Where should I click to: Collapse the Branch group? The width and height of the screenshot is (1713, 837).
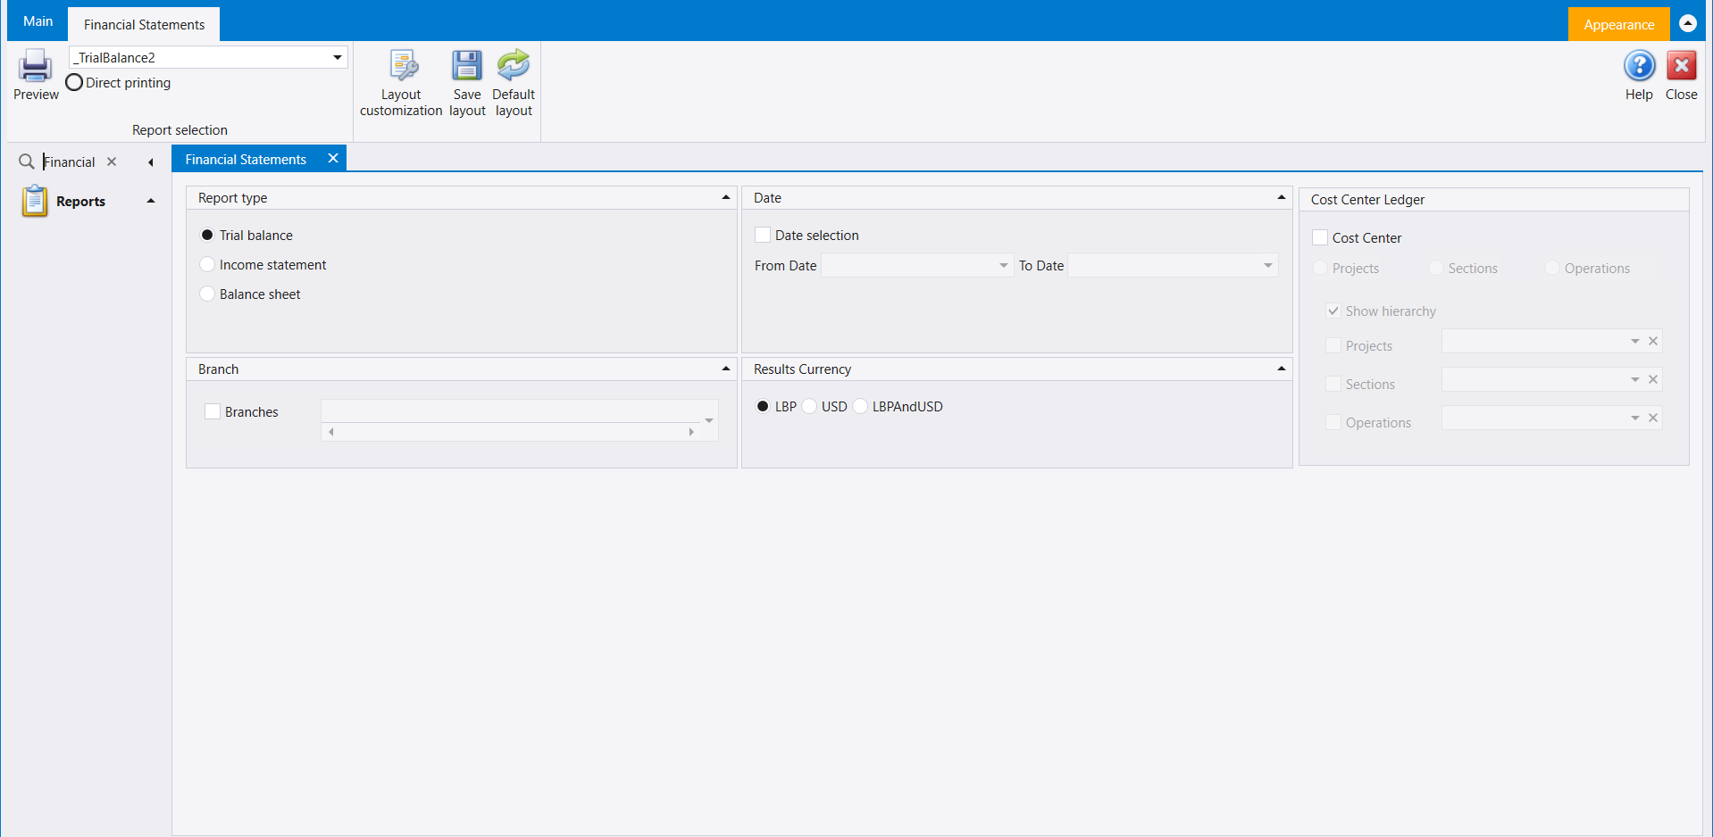(726, 369)
